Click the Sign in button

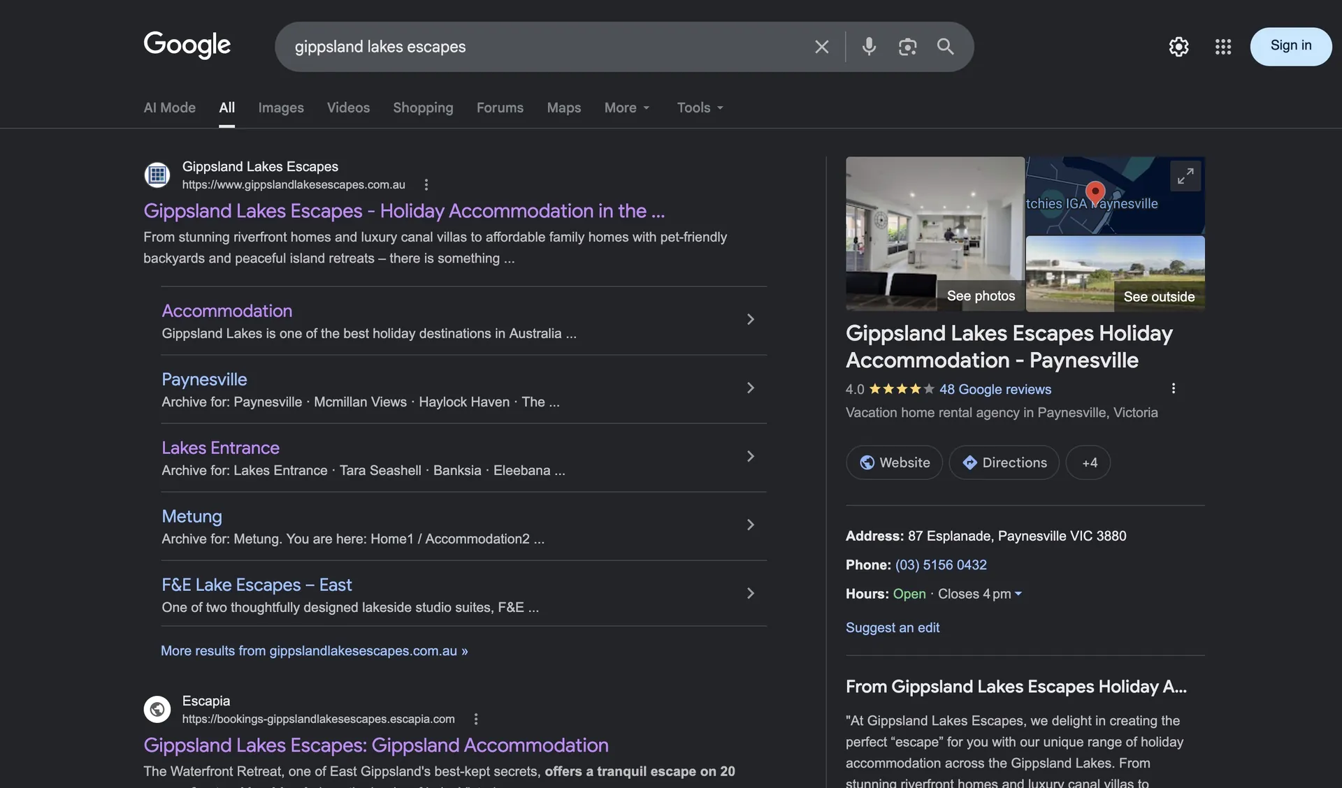coord(1290,46)
